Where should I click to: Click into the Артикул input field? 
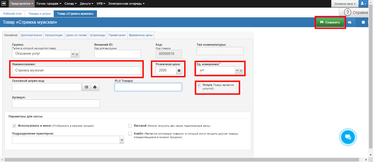[56, 104]
